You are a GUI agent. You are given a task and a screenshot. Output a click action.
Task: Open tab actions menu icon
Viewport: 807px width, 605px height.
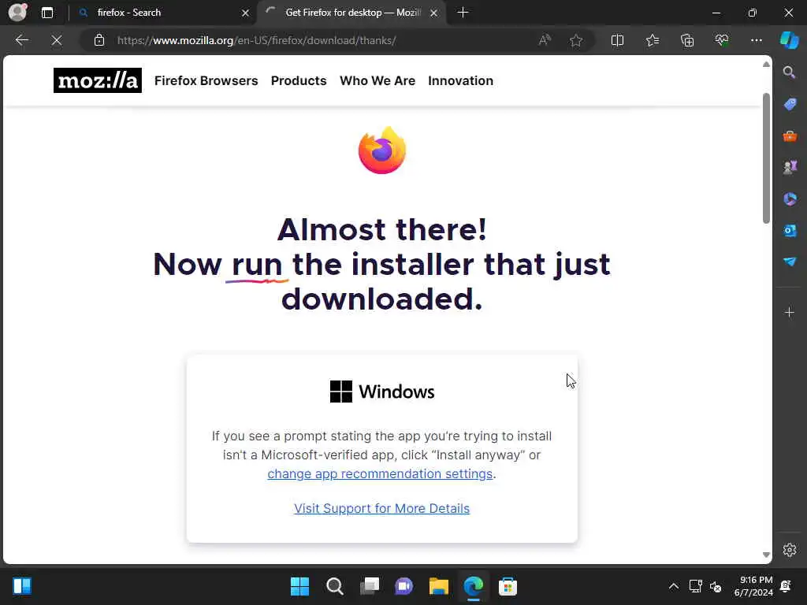click(x=47, y=13)
